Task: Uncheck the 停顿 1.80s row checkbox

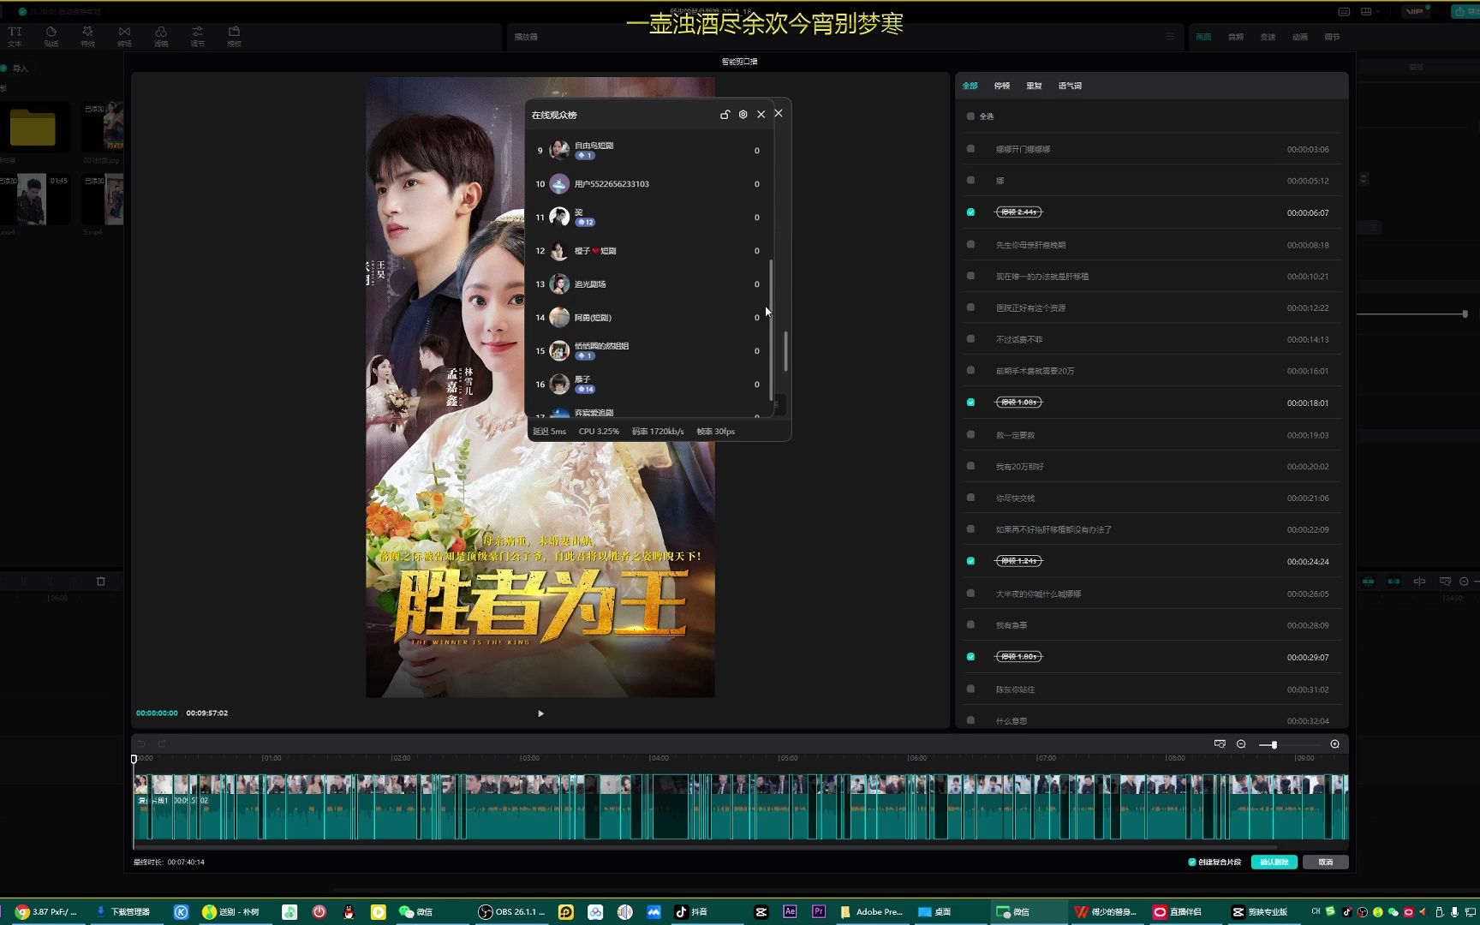Action: point(970,657)
